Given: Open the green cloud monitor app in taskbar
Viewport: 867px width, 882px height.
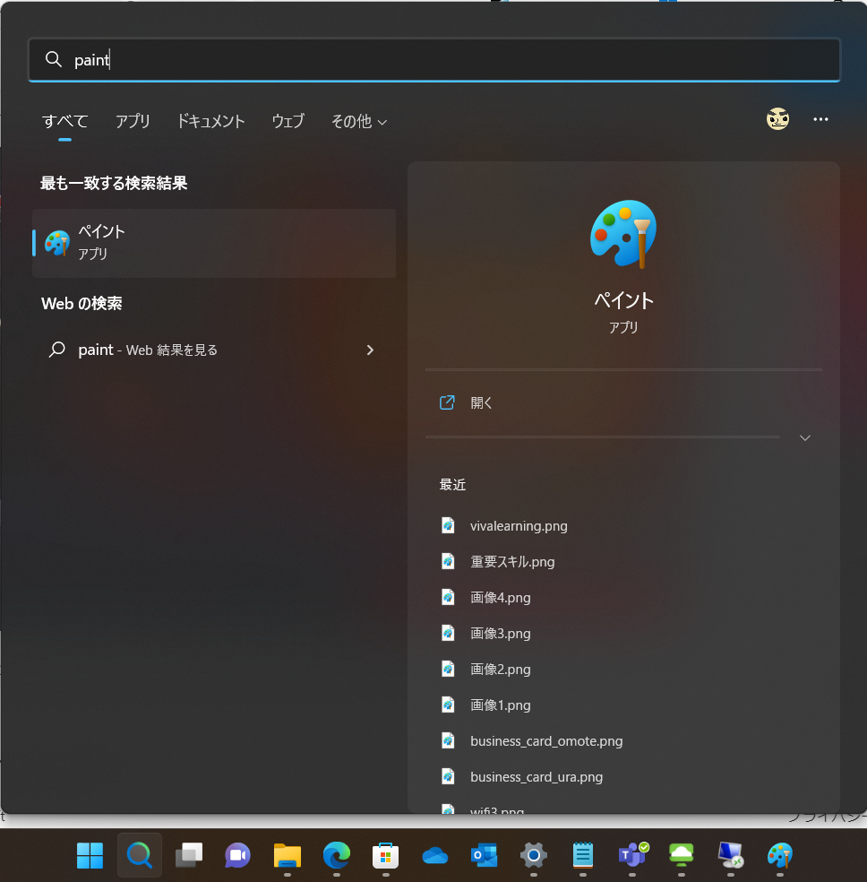Looking at the screenshot, I should [681, 855].
